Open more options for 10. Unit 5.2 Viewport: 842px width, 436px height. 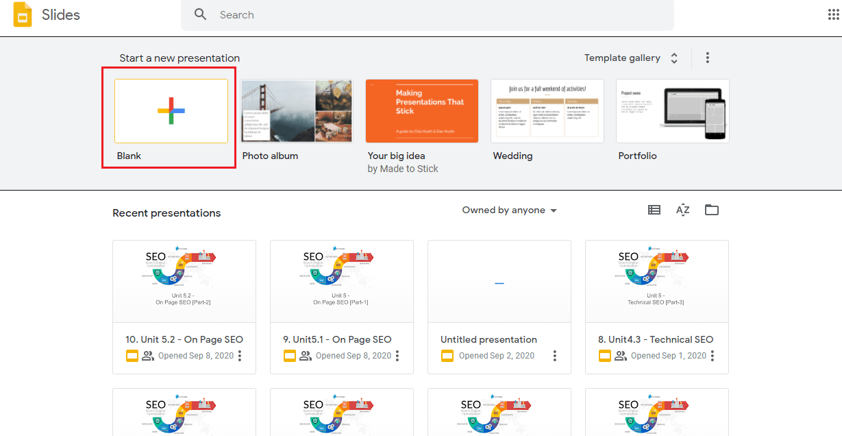[x=240, y=356]
